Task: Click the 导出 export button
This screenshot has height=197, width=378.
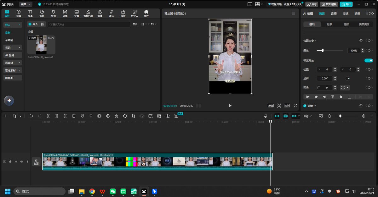Action: (346, 4)
